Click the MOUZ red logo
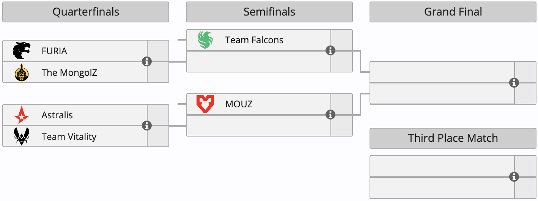The image size is (538, 201). pos(205,104)
